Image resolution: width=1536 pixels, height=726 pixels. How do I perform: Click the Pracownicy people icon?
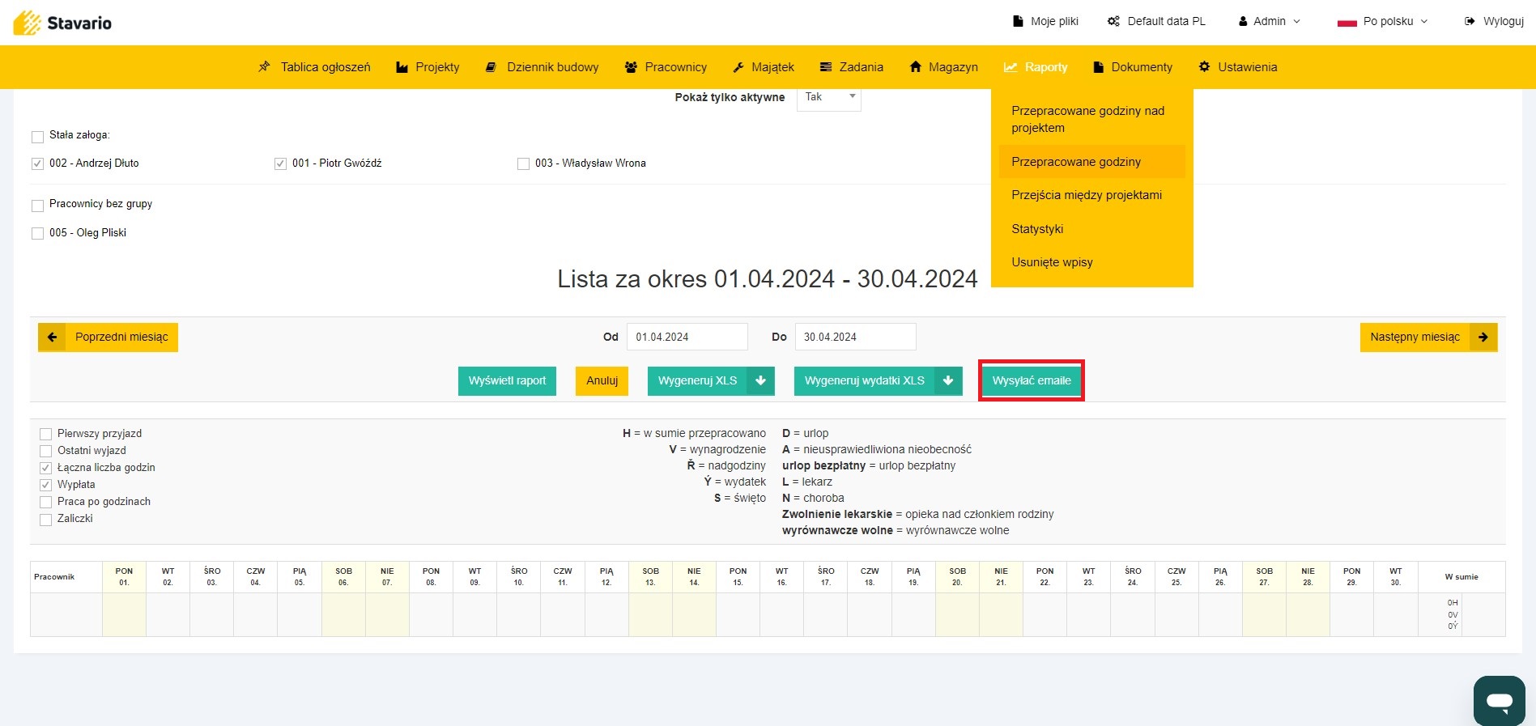tap(631, 67)
